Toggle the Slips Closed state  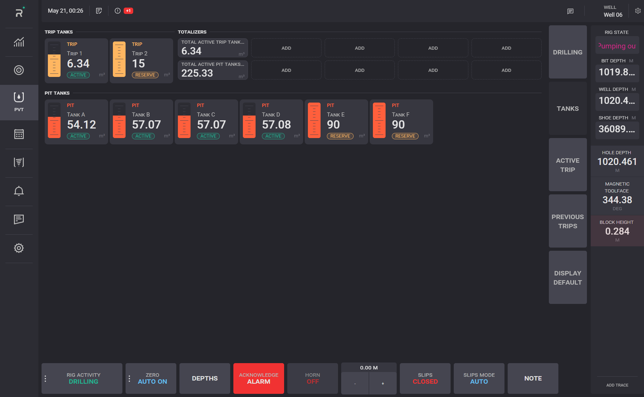point(425,378)
